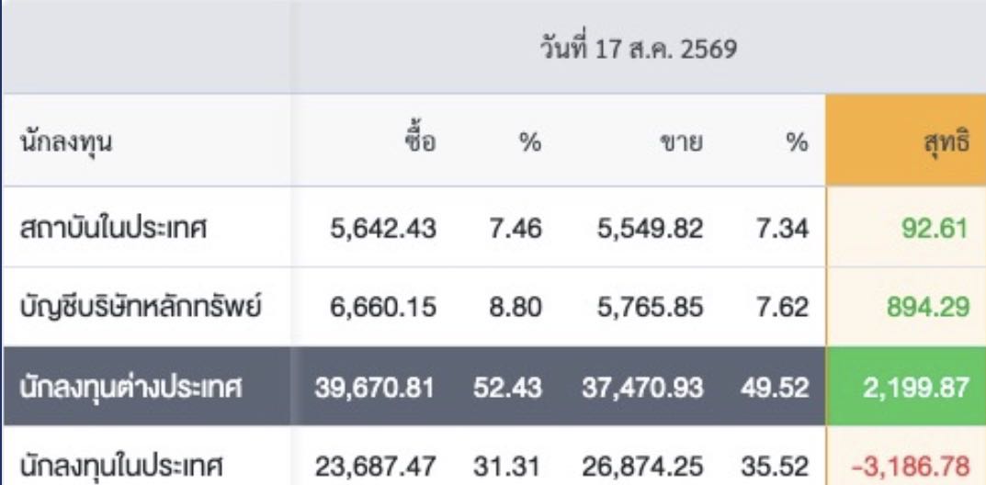
Task: Click the green net value 894.29
Action: (x=928, y=308)
